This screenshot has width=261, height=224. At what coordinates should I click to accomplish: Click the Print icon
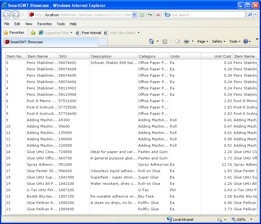(x=187, y=41)
